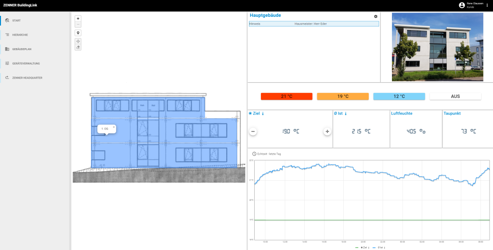The image size is (493, 250).
Task: Click the Taupunkt heading
Action: 452,114
